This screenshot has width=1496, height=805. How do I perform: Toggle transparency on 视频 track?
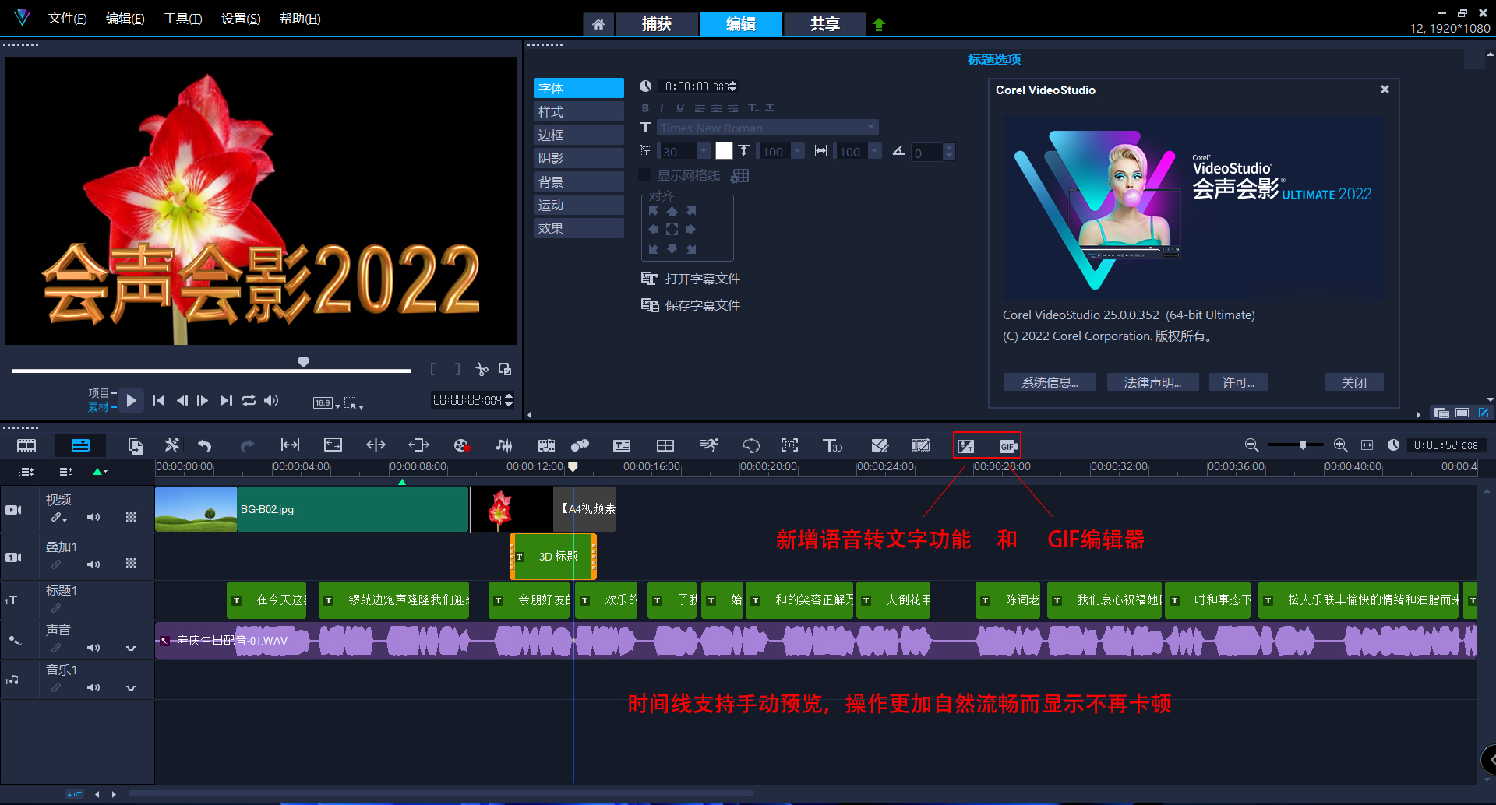click(x=131, y=517)
